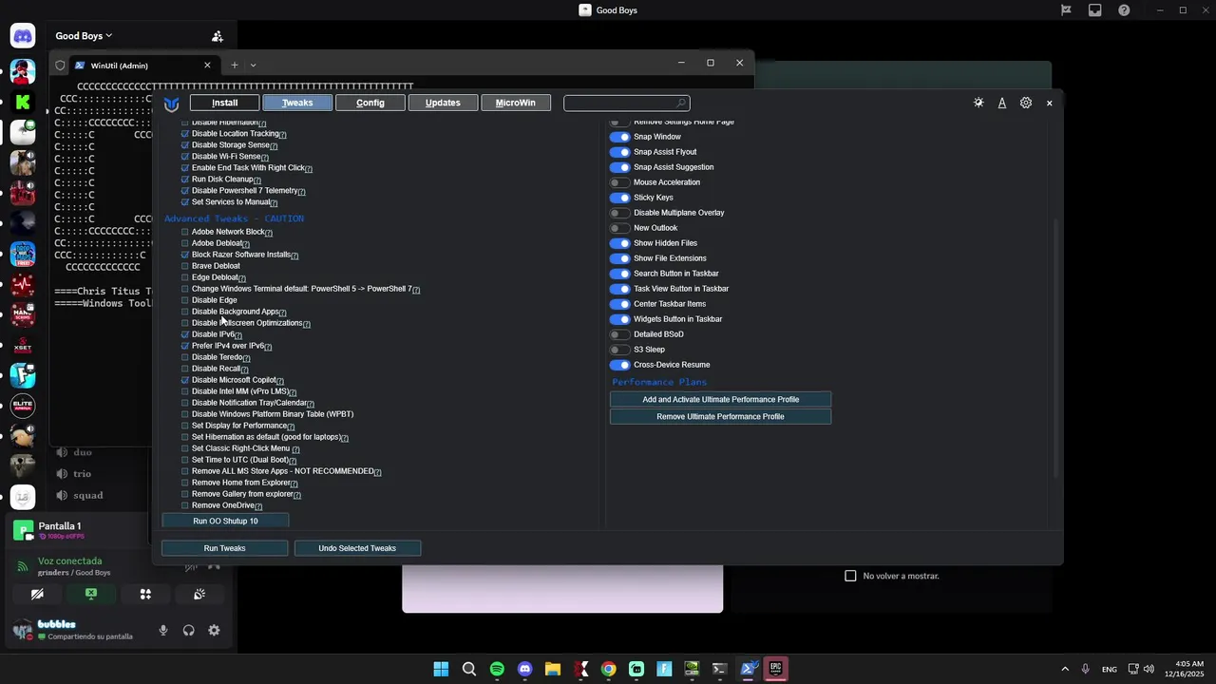1216x684 pixels.
Task: Open the Config tab
Action: coord(370,103)
